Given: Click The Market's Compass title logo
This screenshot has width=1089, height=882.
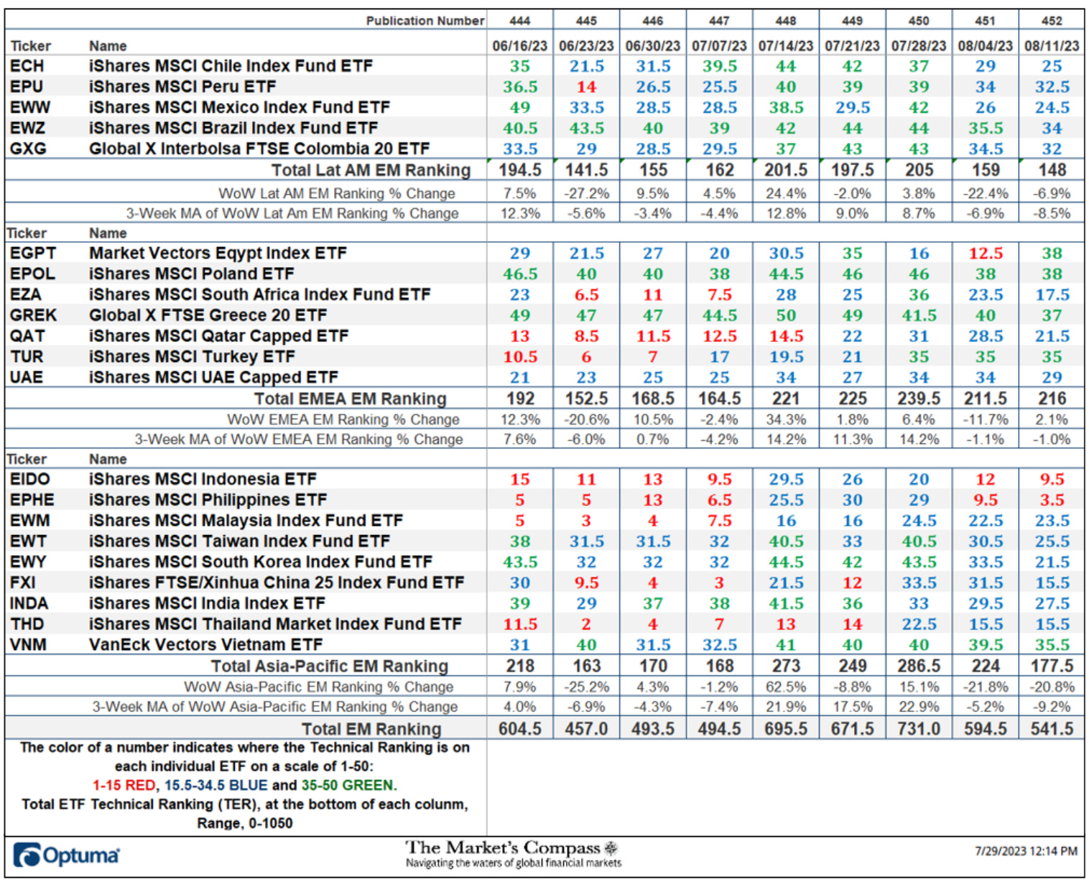Looking at the screenshot, I should pos(511,848).
